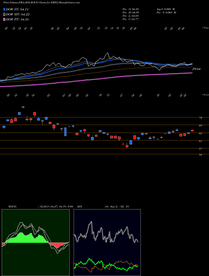This screenshot has height=276, width=209.
Task: Click the white DOW MT legend swatch
Action: click(x=5, y=15)
